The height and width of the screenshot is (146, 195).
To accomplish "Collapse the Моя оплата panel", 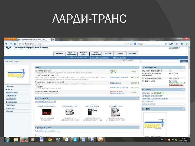I will click(184, 90).
